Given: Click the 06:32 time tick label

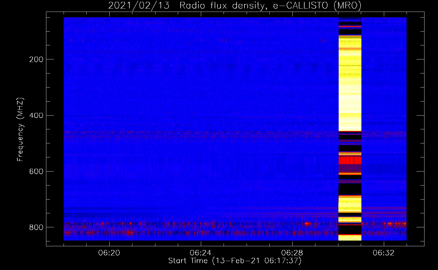Looking at the screenshot, I should [x=384, y=253].
